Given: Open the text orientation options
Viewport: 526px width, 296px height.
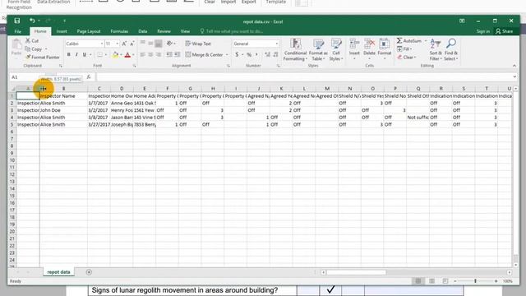Looking at the screenshot, I should tap(170, 44).
